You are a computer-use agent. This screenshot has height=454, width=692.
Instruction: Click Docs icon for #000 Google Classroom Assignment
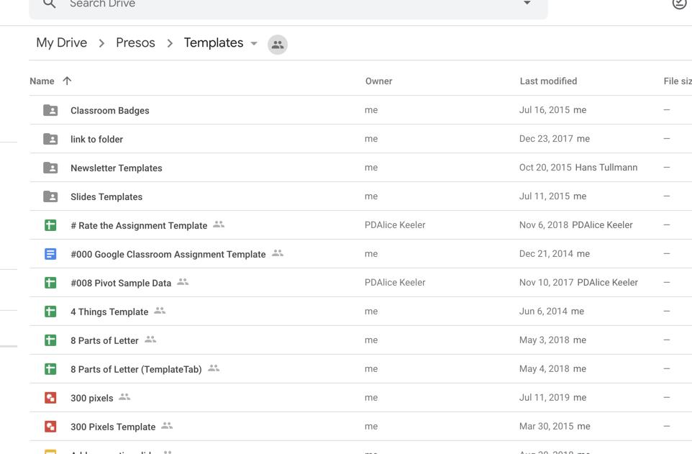pyautogui.click(x=50, y=254)
